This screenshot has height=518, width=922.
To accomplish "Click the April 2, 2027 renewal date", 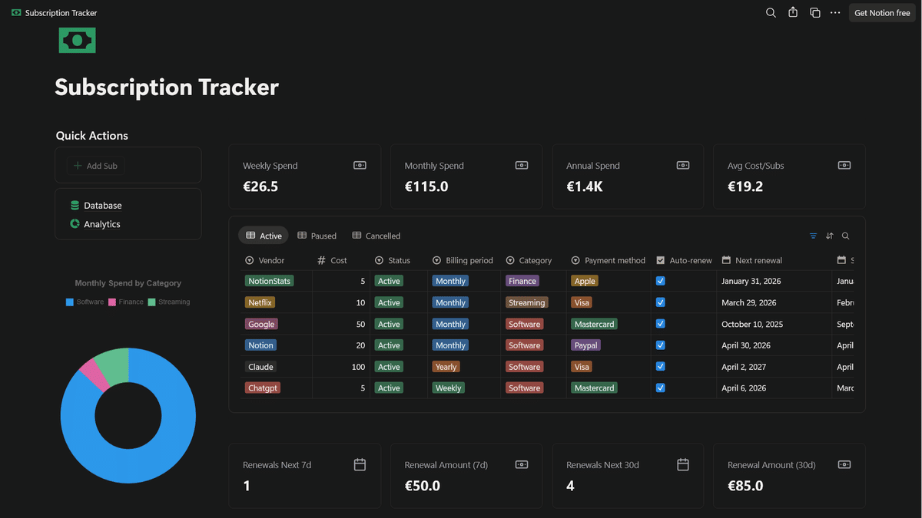I will (x=744, y=367).
